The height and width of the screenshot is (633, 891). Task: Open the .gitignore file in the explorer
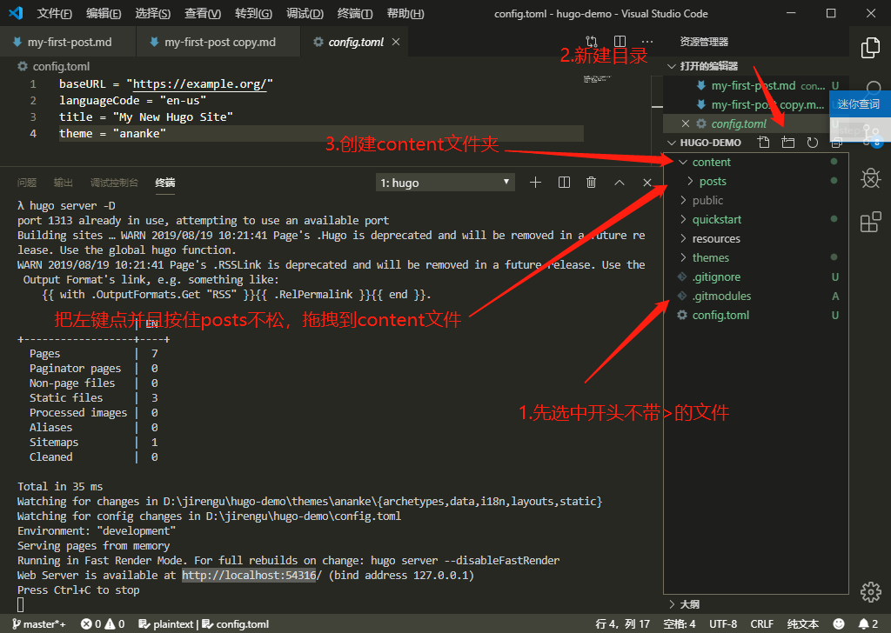(756, 277)
